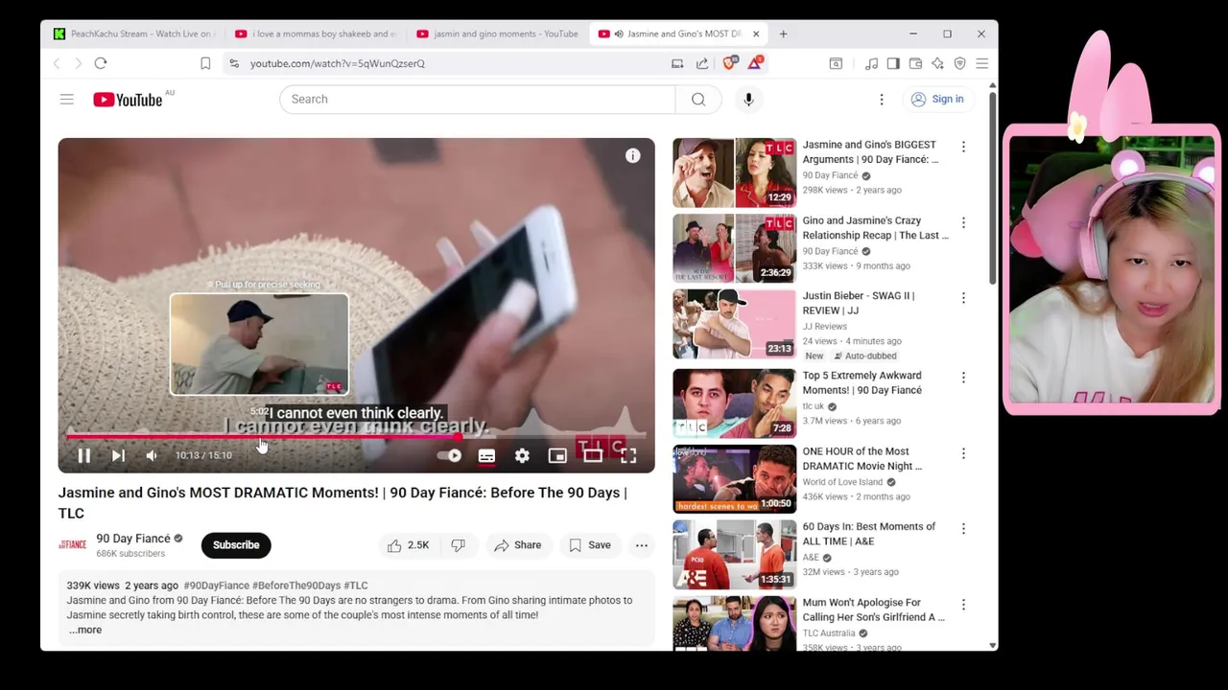Open Leo AI assistant icon
This screenshot has width=1228, height=690.
(937, 63)
